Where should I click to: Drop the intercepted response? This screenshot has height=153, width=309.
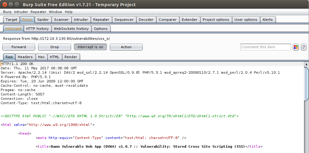click(55, 47)
